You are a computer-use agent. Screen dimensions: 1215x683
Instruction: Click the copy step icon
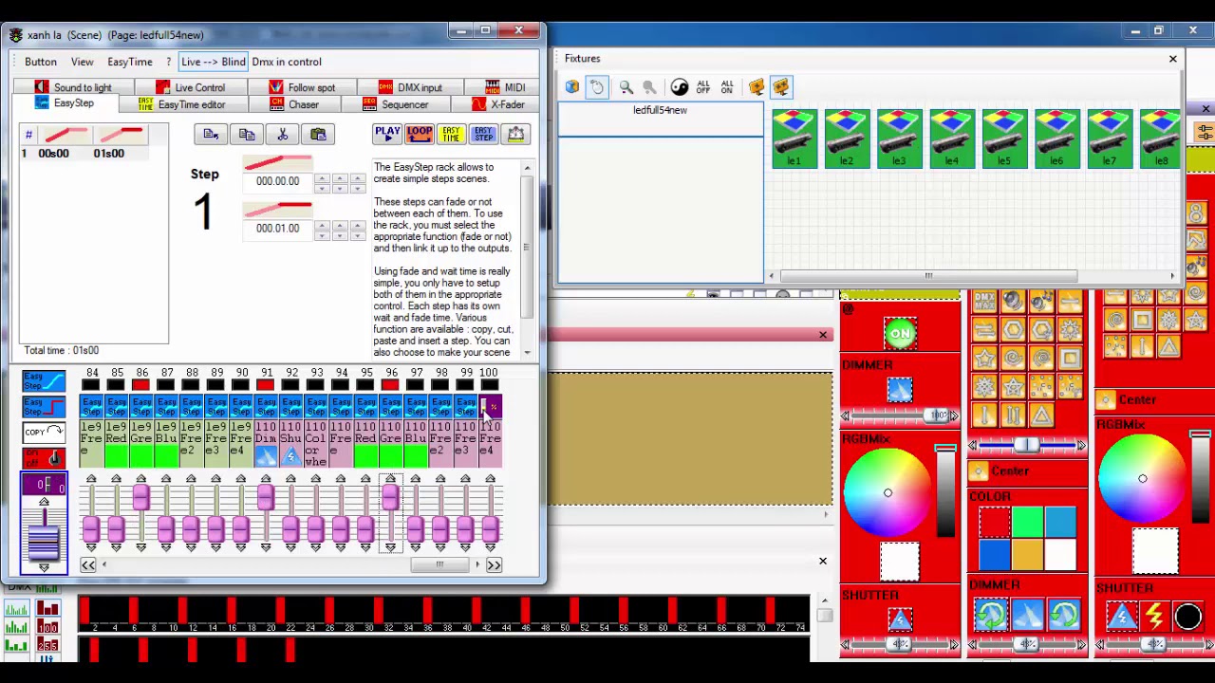point(247,134)
